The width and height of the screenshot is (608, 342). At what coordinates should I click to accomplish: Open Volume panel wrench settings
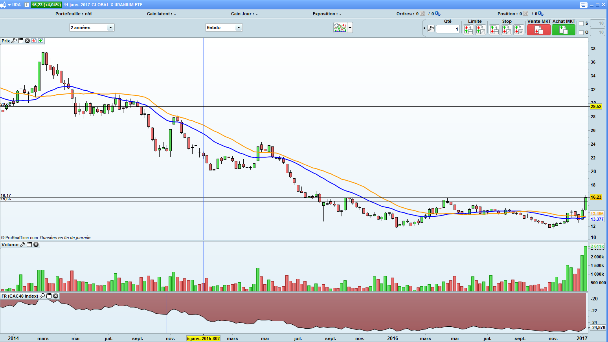tap(23, 245)
